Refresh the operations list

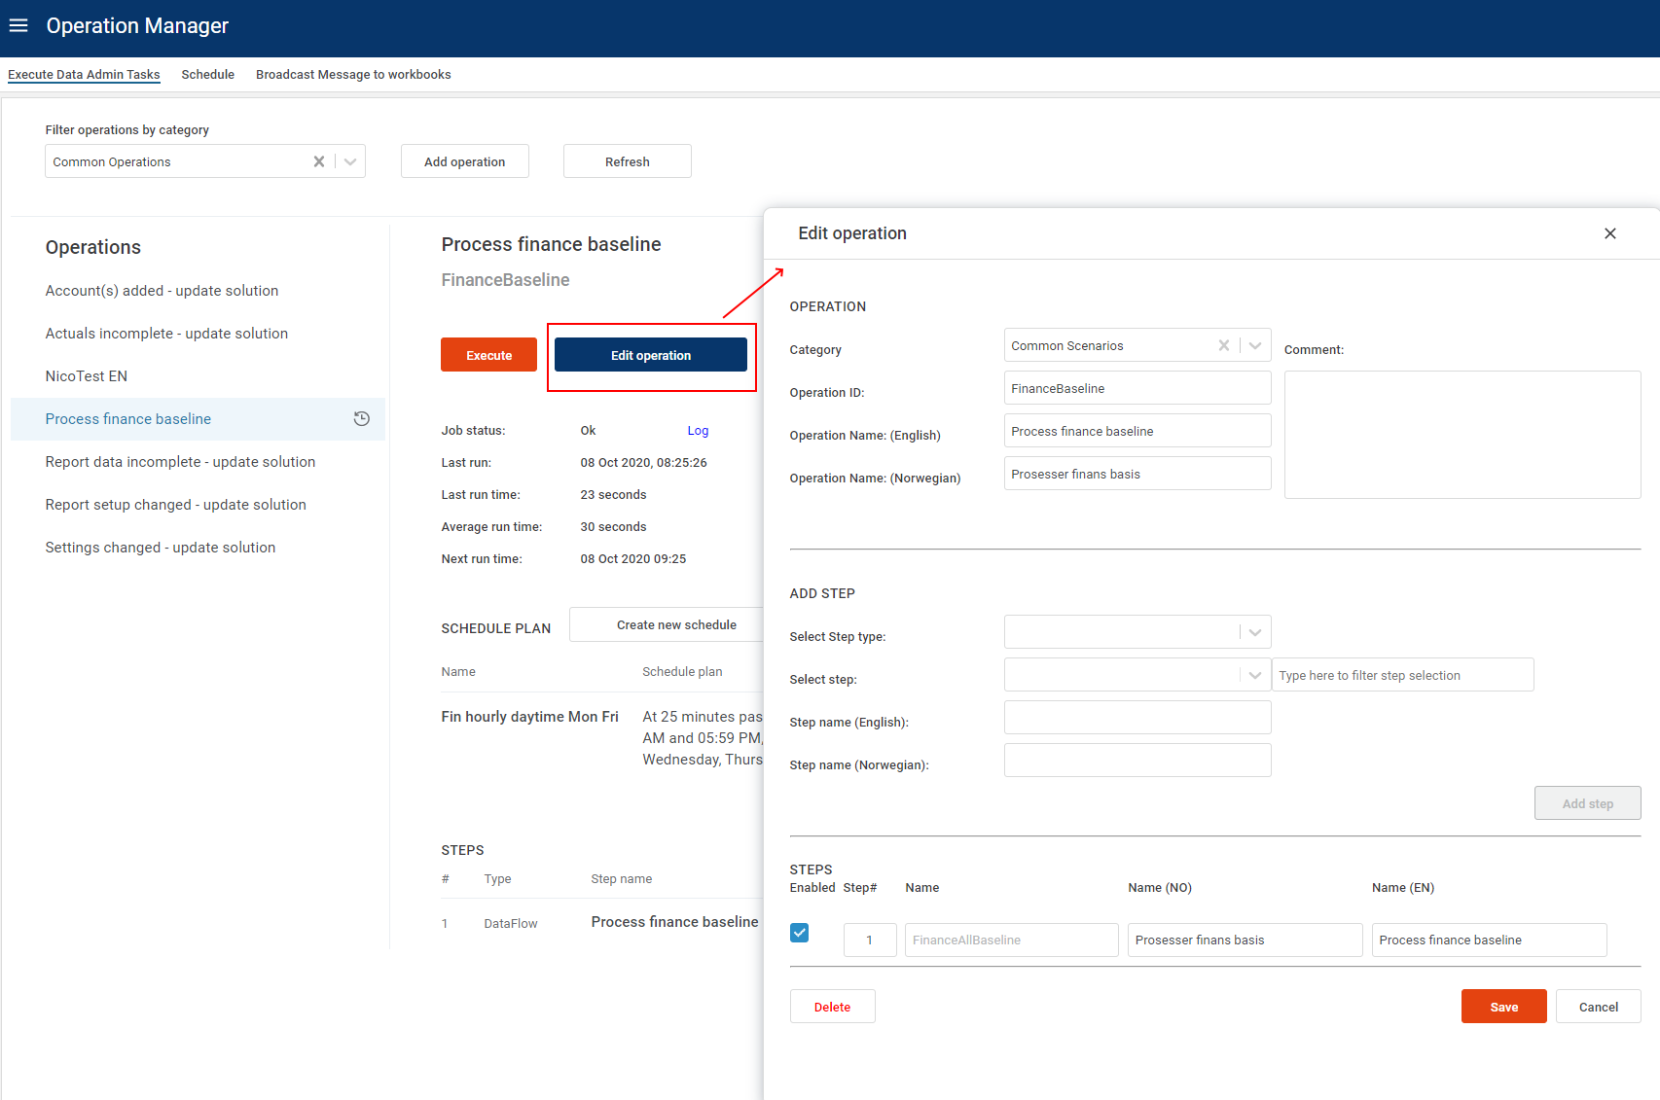[627, 160]
